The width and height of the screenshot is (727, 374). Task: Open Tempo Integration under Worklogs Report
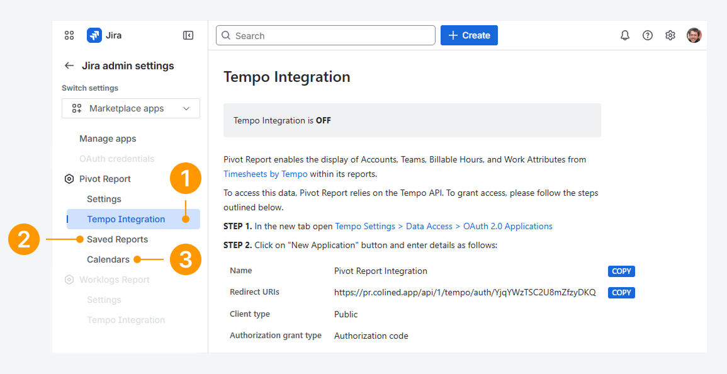126,320
